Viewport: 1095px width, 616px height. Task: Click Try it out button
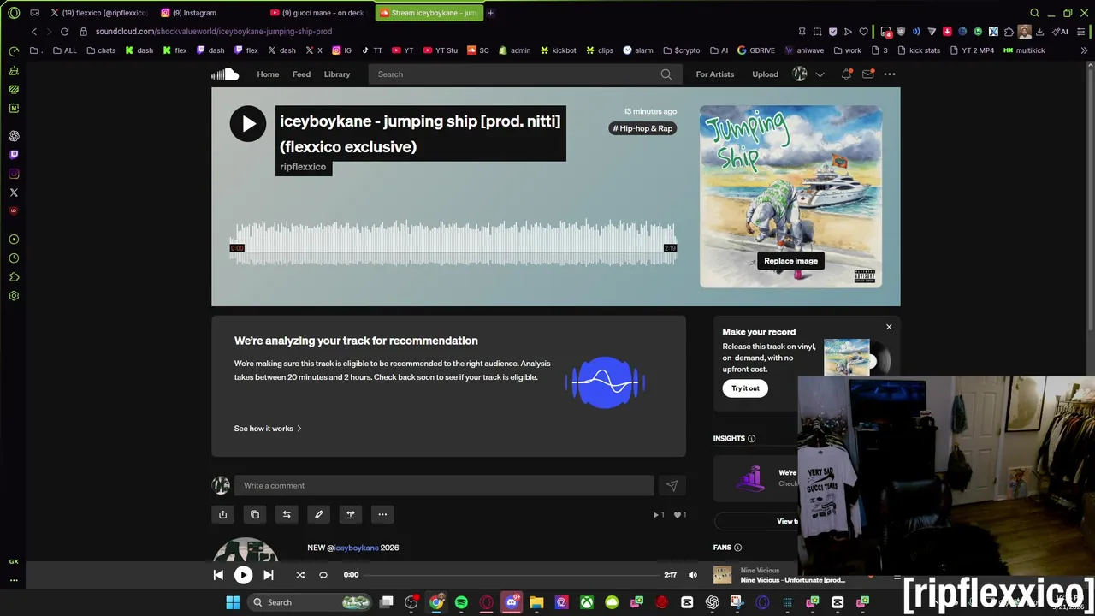745,388
